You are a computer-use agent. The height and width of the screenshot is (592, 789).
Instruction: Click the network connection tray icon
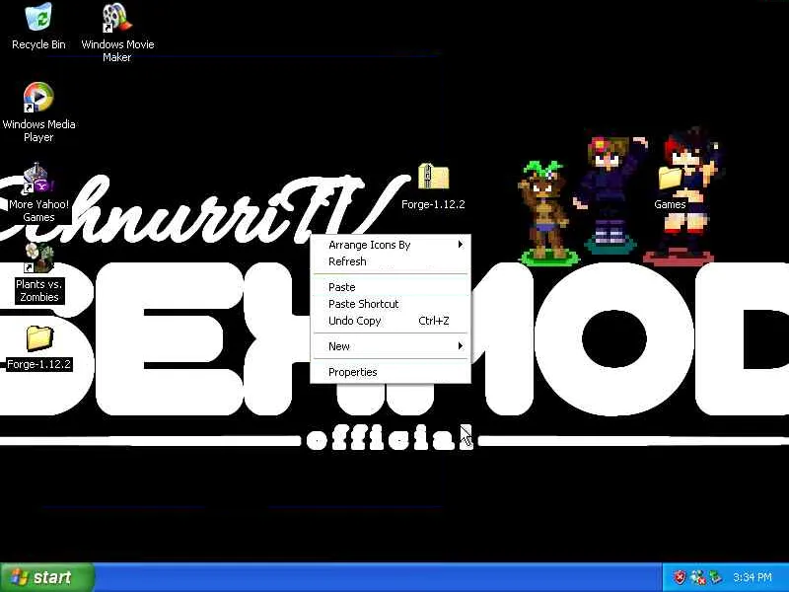click(x=698, y=577)
